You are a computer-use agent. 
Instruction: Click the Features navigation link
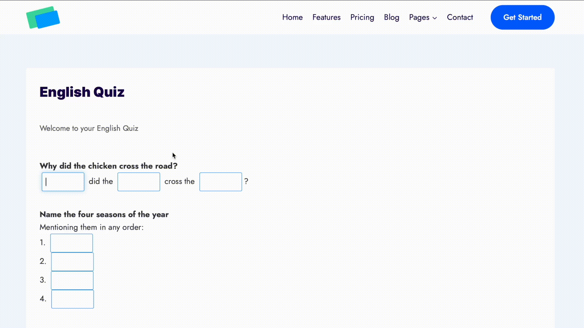pyautogui.click(x=326, y=17)
